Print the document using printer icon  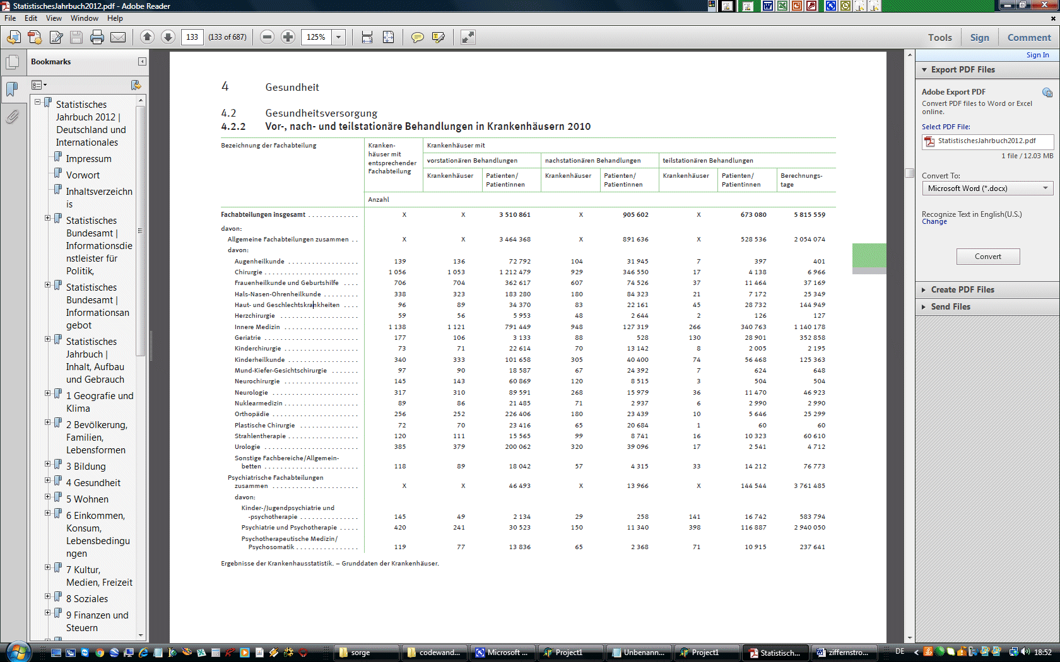point(97,37)
